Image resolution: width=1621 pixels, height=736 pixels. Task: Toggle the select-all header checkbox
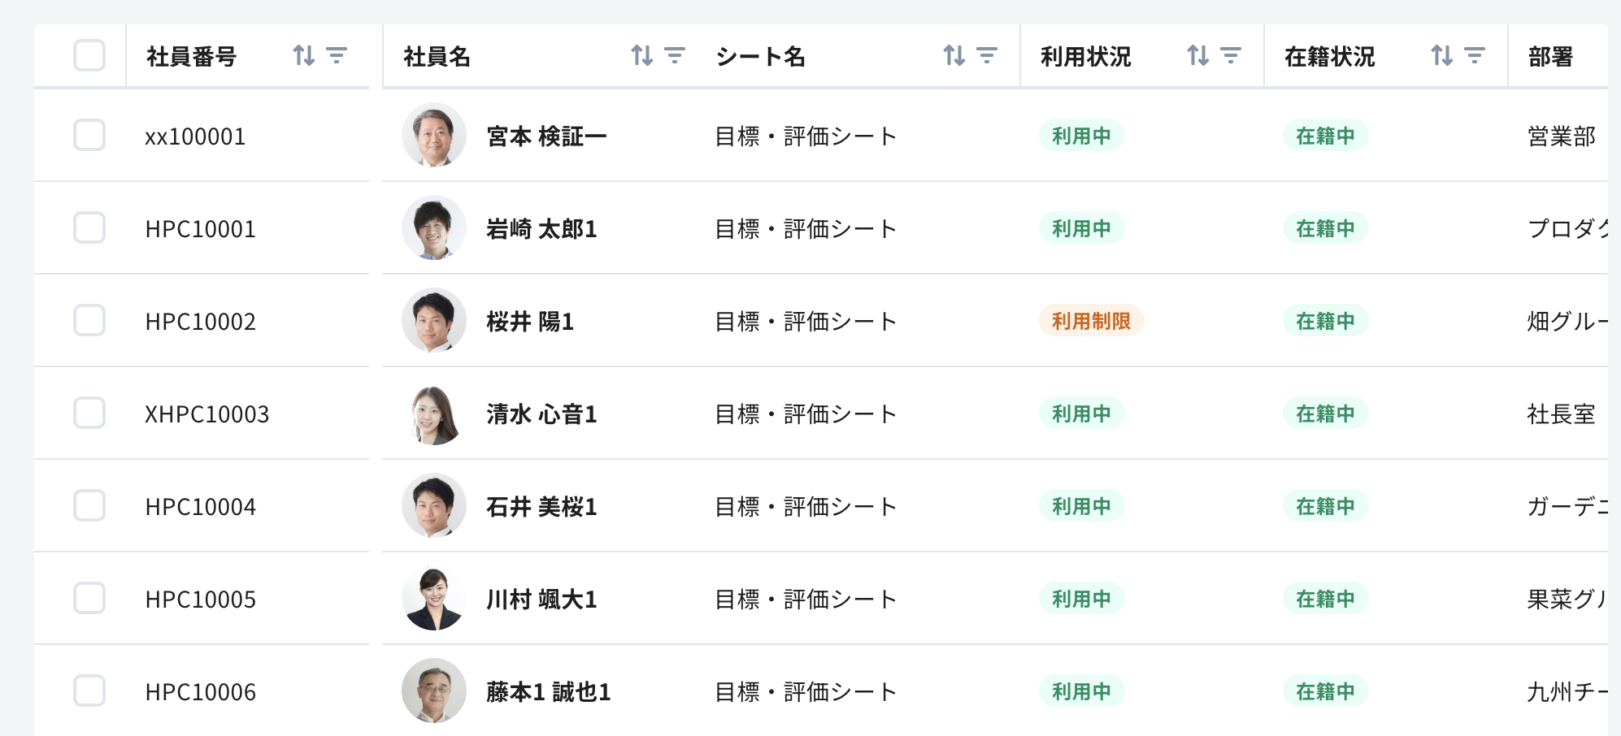[89, 55]
